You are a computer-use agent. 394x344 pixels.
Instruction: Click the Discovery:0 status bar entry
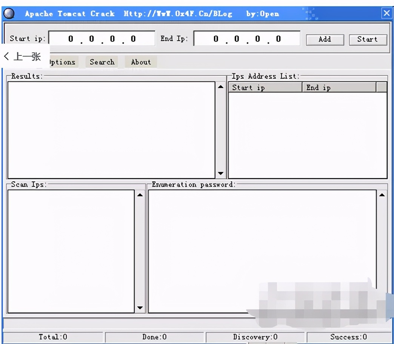click(255, 337)
